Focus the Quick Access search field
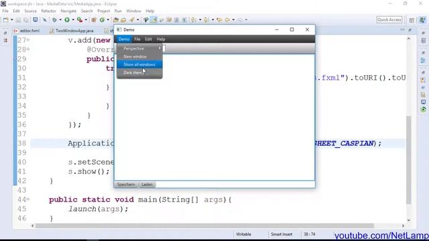 tap(389, 19)
